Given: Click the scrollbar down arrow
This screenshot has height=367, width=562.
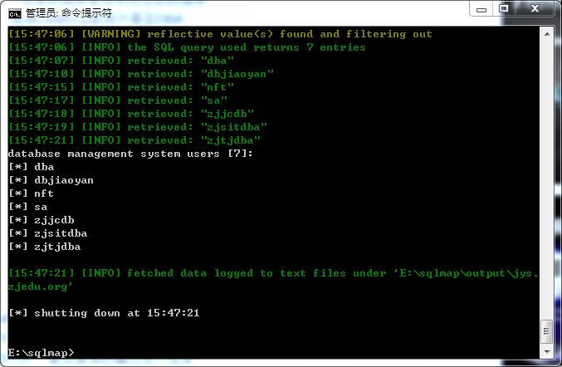Looking at the screenshot, I should tap(547, 352).
